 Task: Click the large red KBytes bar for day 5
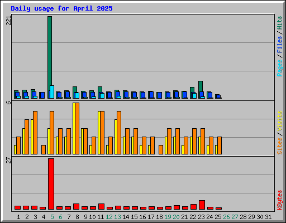point(51,184)
